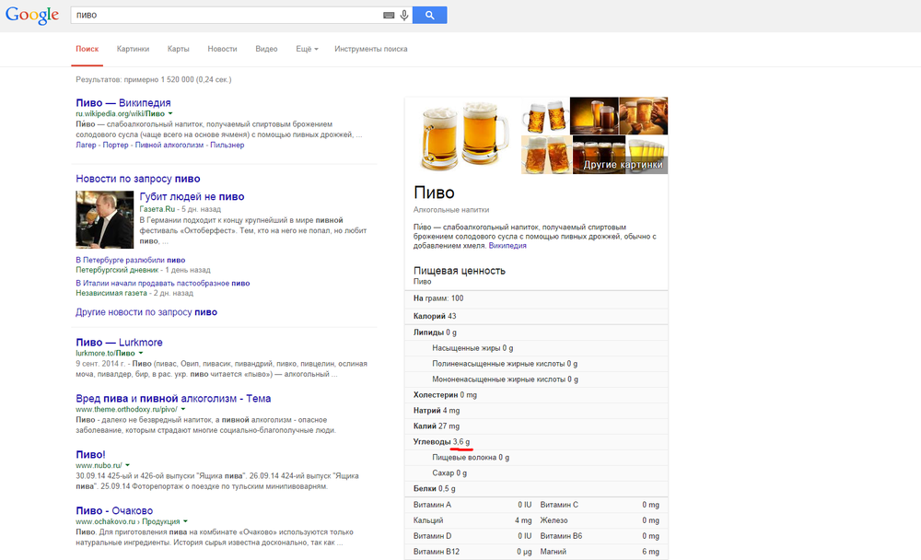Viewport: 921px width, 560px height.
Task: Click 'Новости по запросу пиво' heading
Action: tap(138, 179)
